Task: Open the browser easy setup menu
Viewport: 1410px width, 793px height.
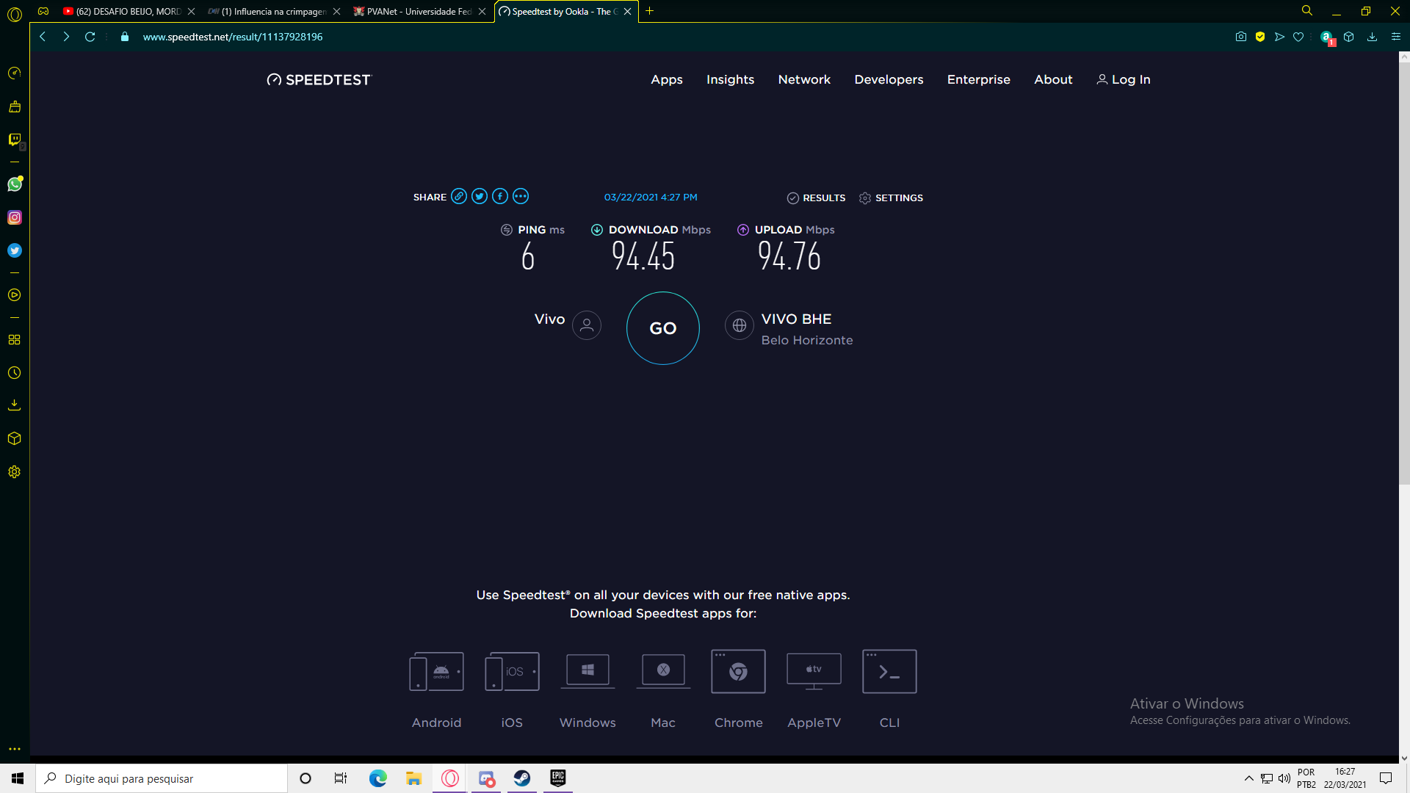Action: click(x=1396, y=37)
